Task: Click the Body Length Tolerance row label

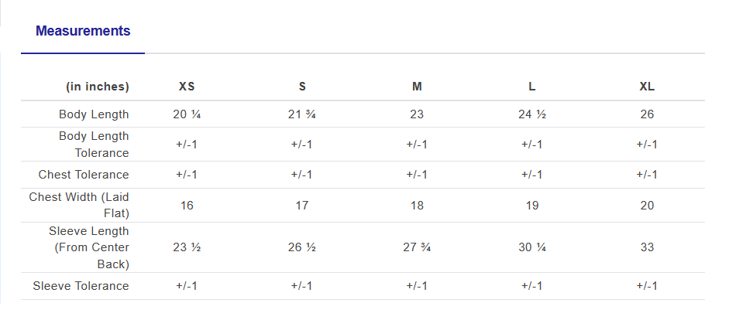Action: click(94, 145)
